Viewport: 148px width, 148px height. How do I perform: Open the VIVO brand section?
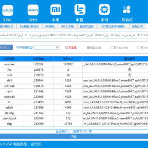pos(8,13)
